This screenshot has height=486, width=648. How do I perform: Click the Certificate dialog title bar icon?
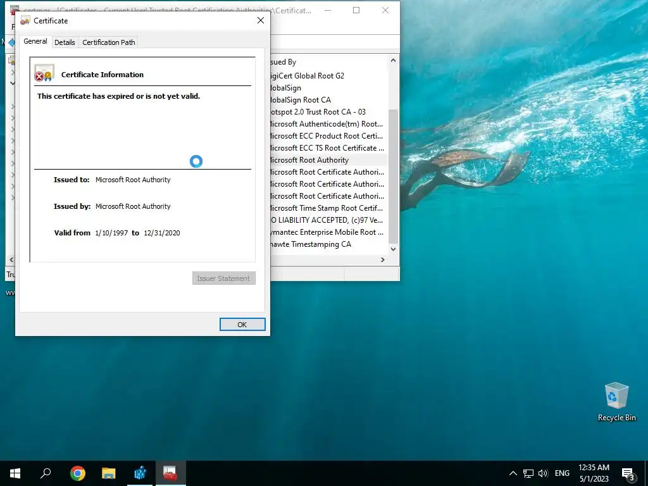point(25,20)
